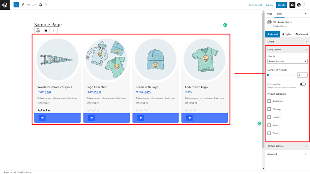Open the list view icon
Viewport: 310px width, 174px height.
[x=46, y=5]
